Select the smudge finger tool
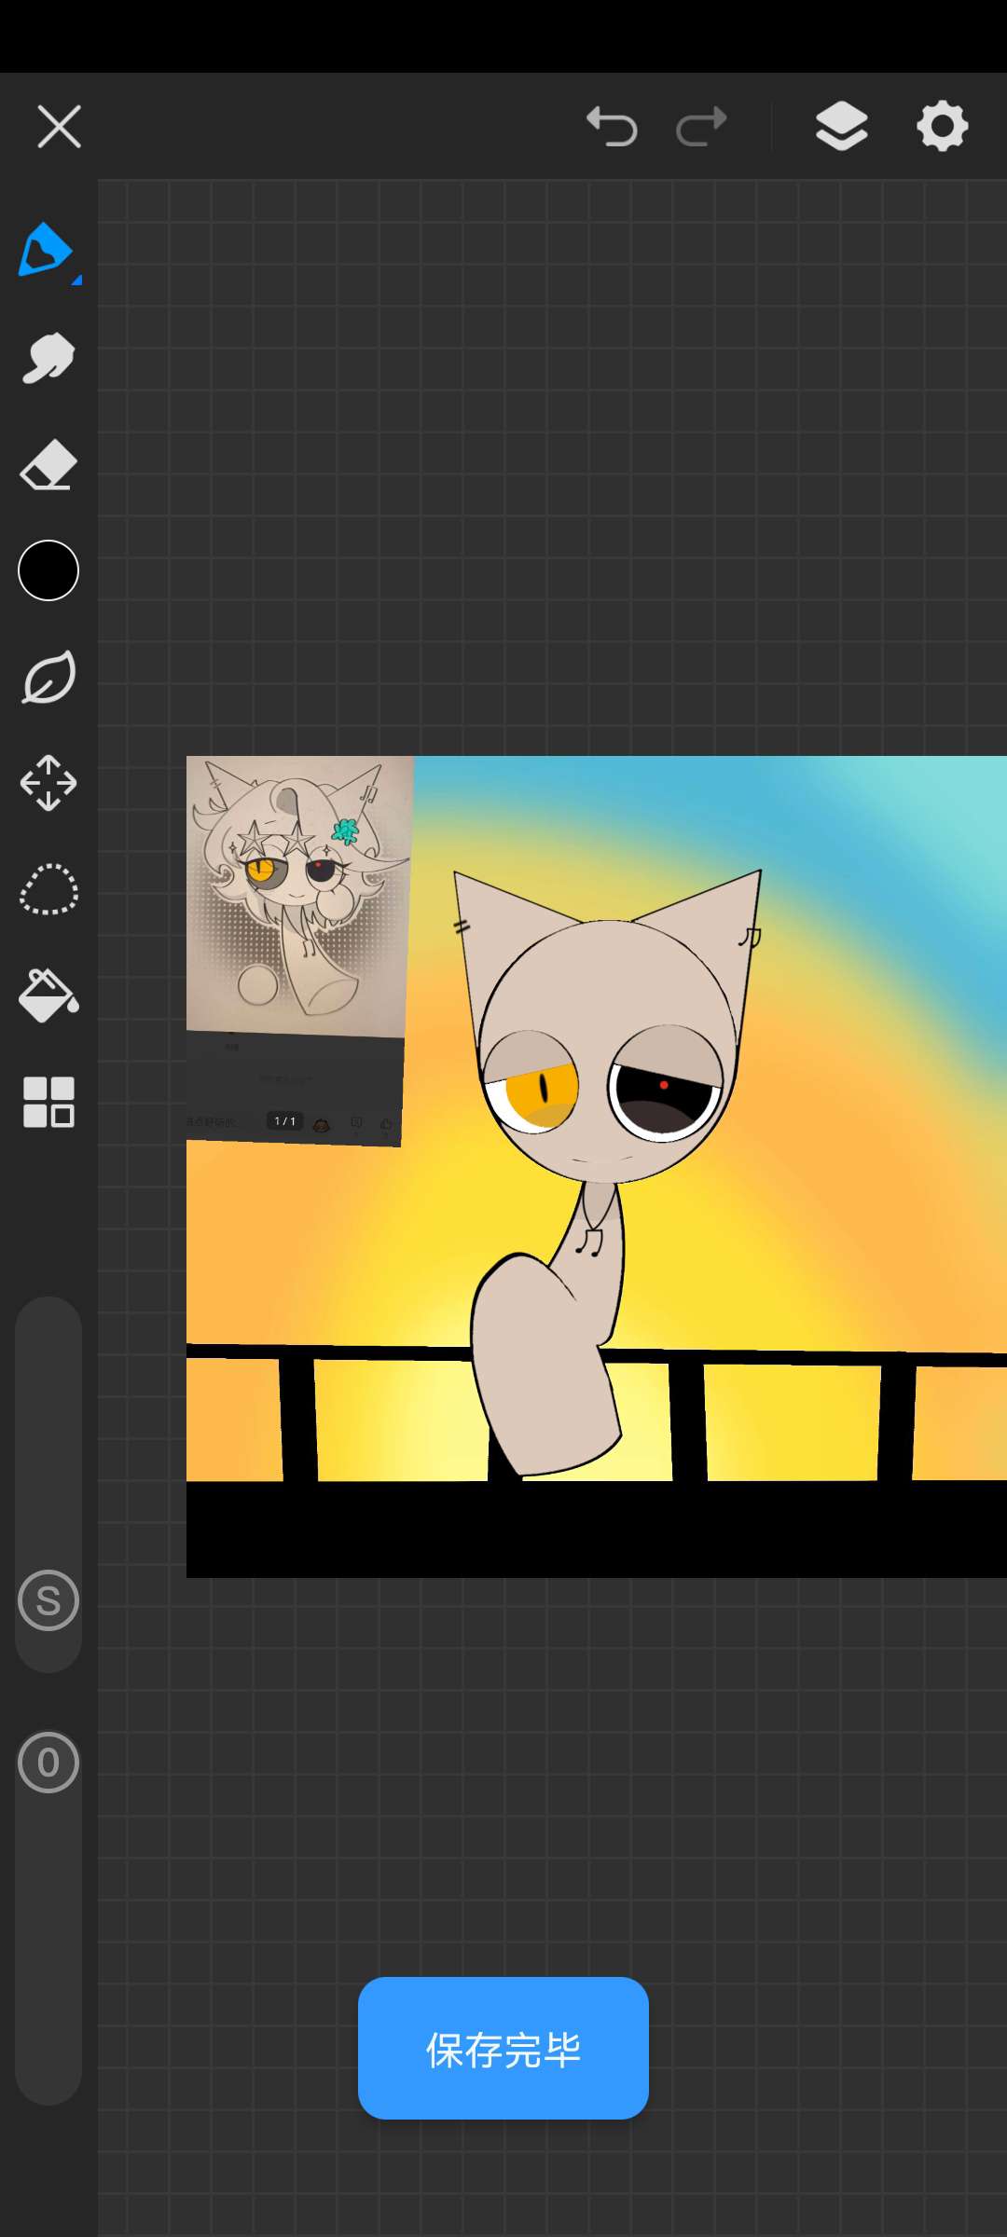Image resolution: width=1007 pixels, height=2237 pixels. 48,358
